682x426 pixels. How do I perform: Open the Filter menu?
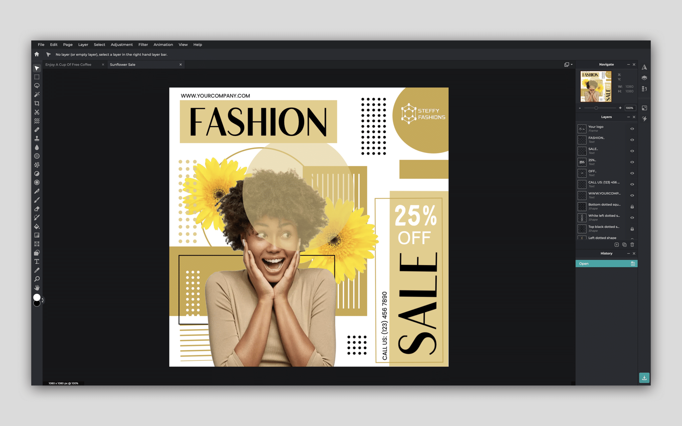pyautogui.click(x=143, y=45)
